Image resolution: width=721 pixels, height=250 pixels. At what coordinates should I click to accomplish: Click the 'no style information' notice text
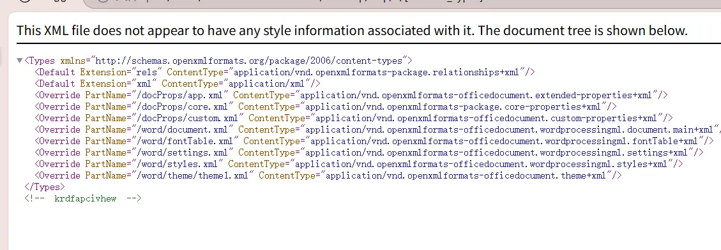pos(353,31)
